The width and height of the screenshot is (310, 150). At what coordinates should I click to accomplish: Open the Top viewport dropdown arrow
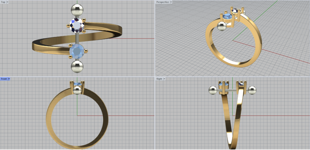pyautogui.click(x=8, y=2)
